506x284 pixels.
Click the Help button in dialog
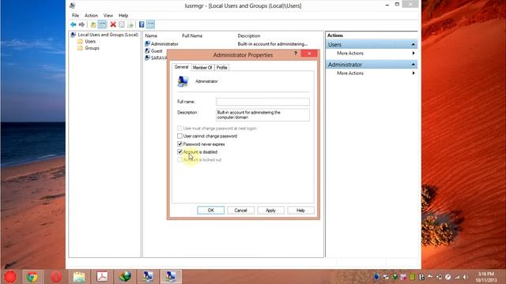(300, 211)
